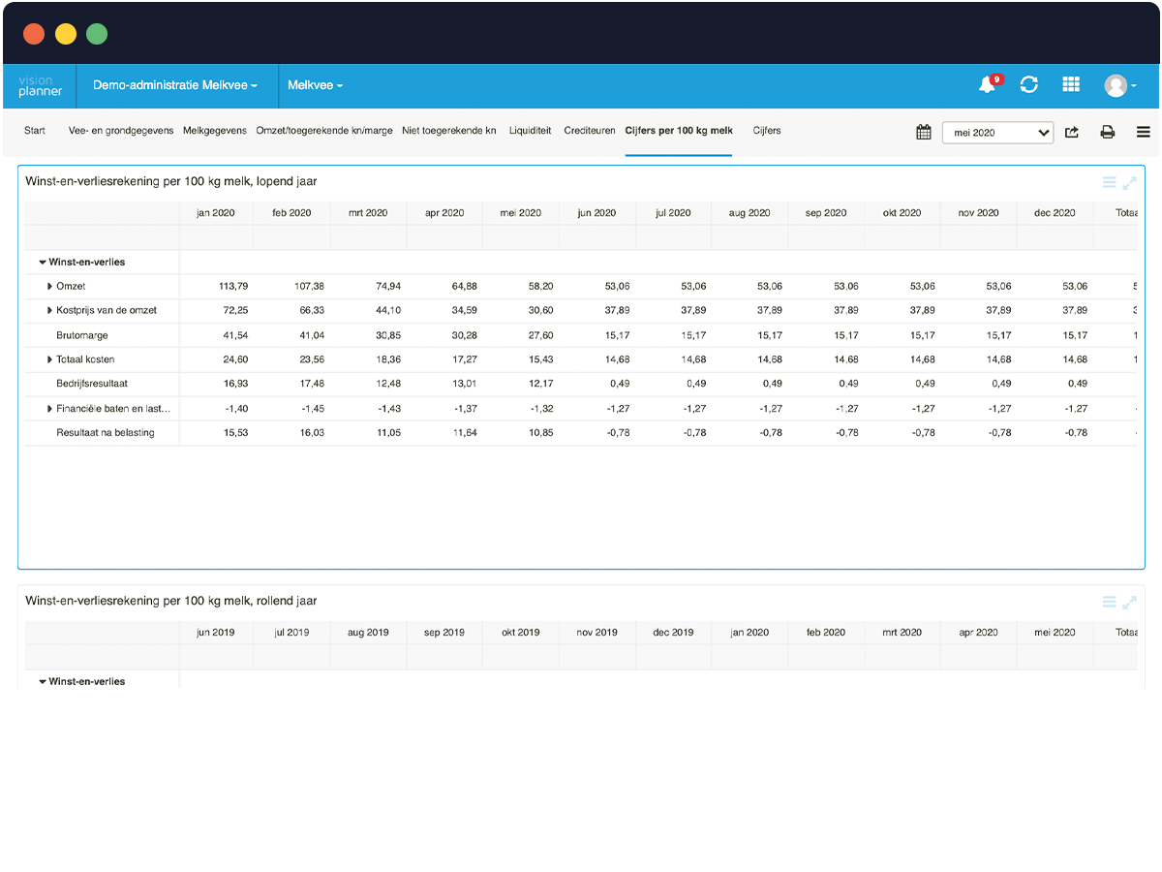Click the Brutomarge row label

pyautogui.click(x=82, y=335)
